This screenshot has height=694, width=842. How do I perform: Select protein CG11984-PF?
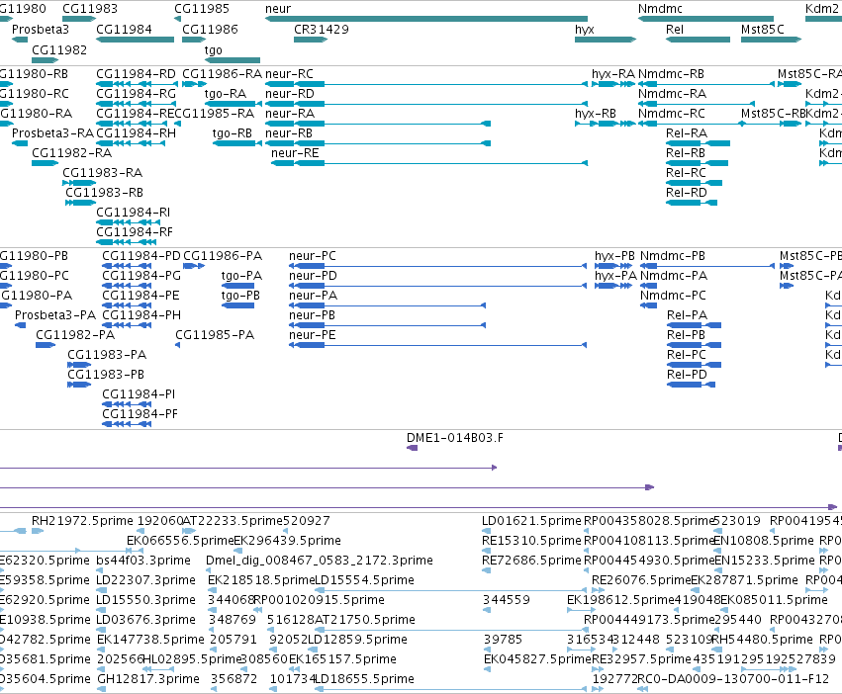(x=140, y=414)
